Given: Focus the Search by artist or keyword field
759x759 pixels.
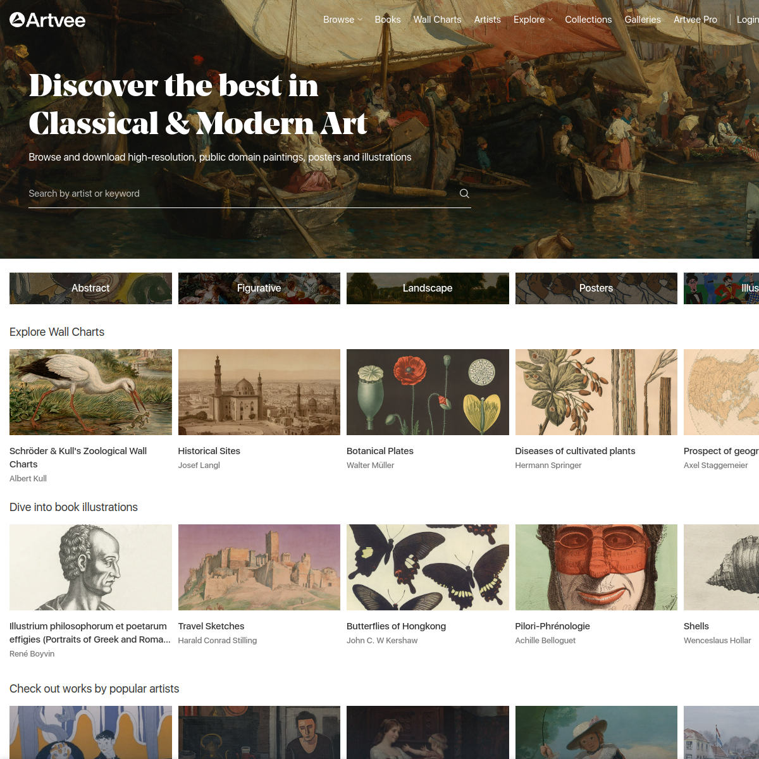Looking at the screenshot, I should [240, 194].
